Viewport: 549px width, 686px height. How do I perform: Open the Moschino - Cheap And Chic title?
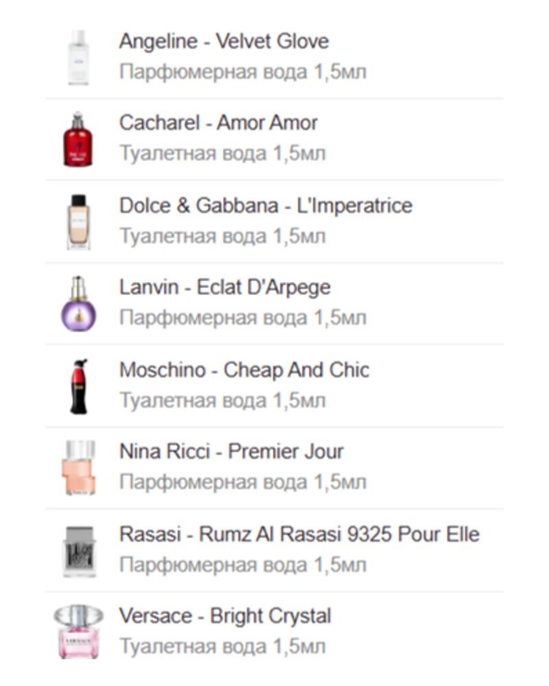244,370
